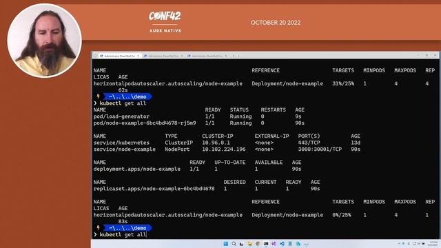
Task: Click the TYPE column header
Action: pyautogui.click(x=171, y=136)
